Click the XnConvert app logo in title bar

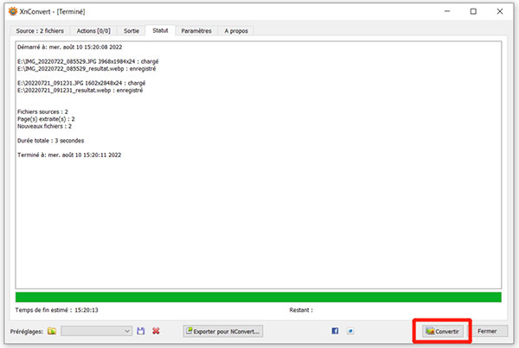13,11
